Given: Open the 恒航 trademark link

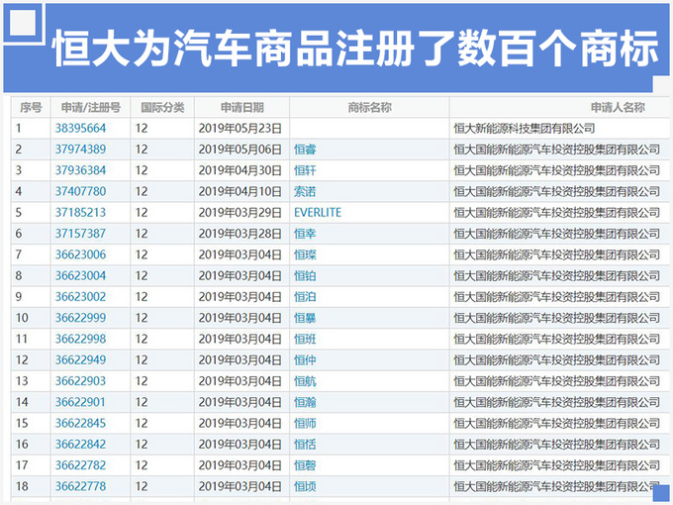Looking at the screenshot, I should (305, 380).
